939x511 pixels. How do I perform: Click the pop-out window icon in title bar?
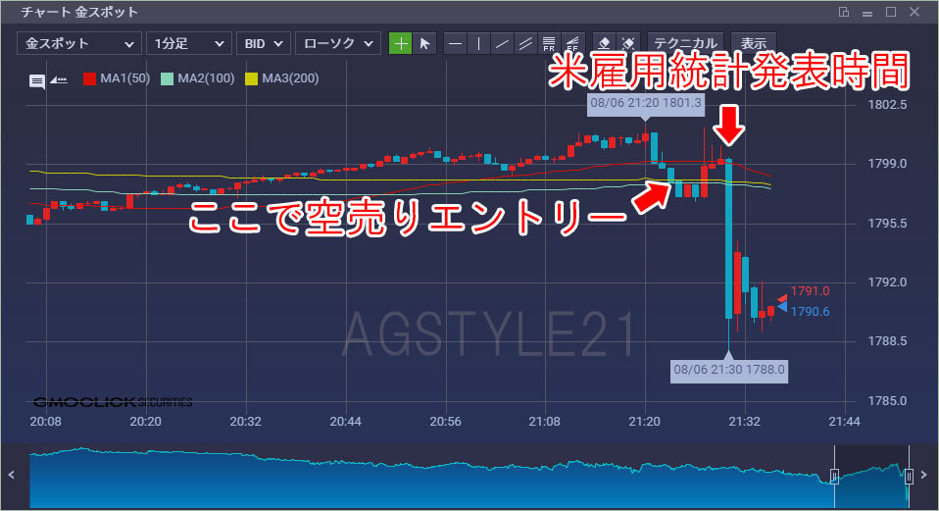coord(844,12)
